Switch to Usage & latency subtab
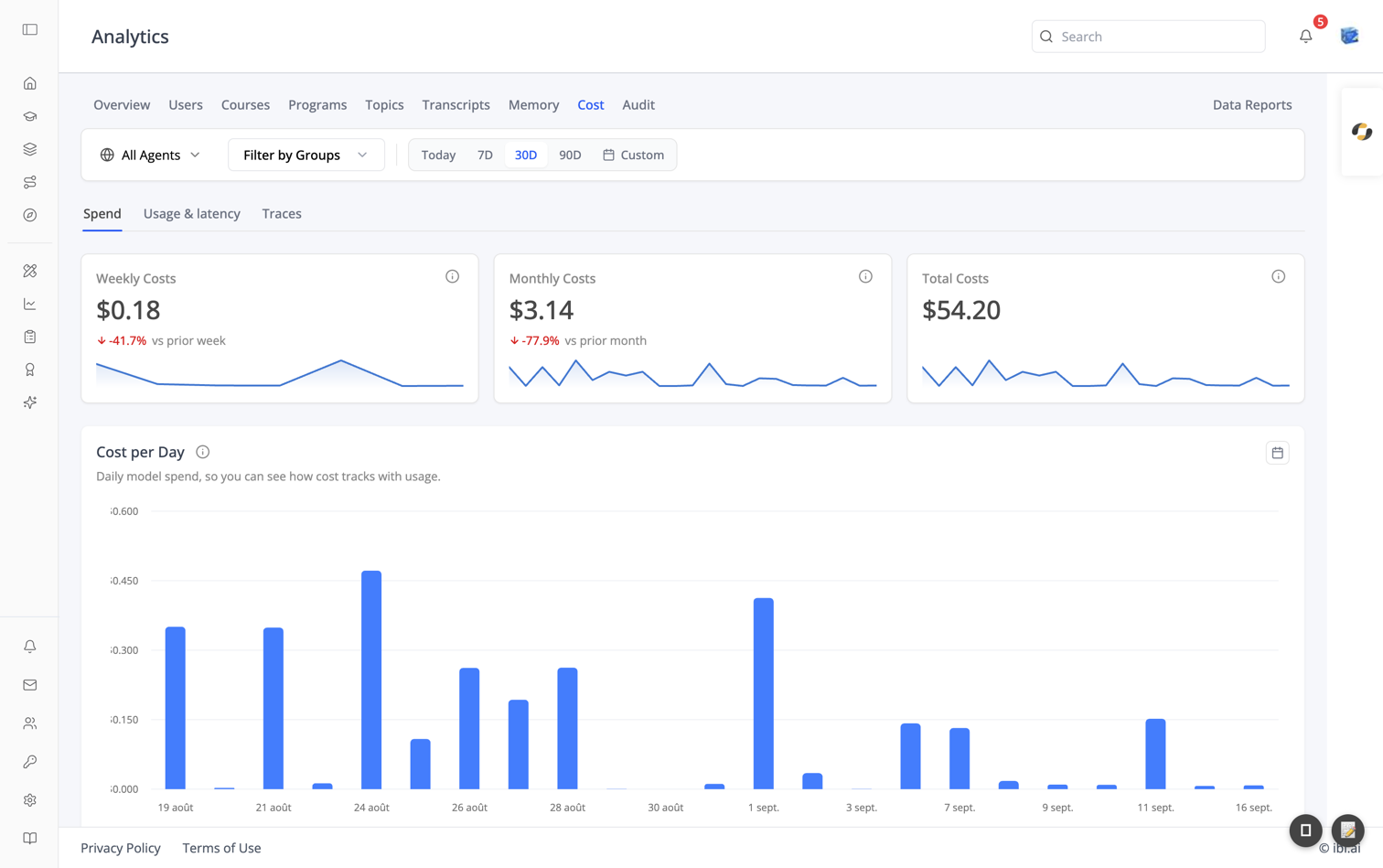The height and width of the screenshot is (868, 1383). pos(192,214)
